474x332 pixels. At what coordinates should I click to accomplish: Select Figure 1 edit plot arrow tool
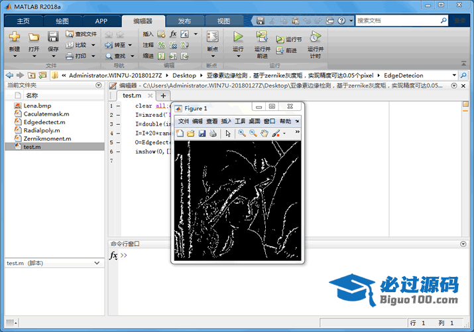point(228,133)
